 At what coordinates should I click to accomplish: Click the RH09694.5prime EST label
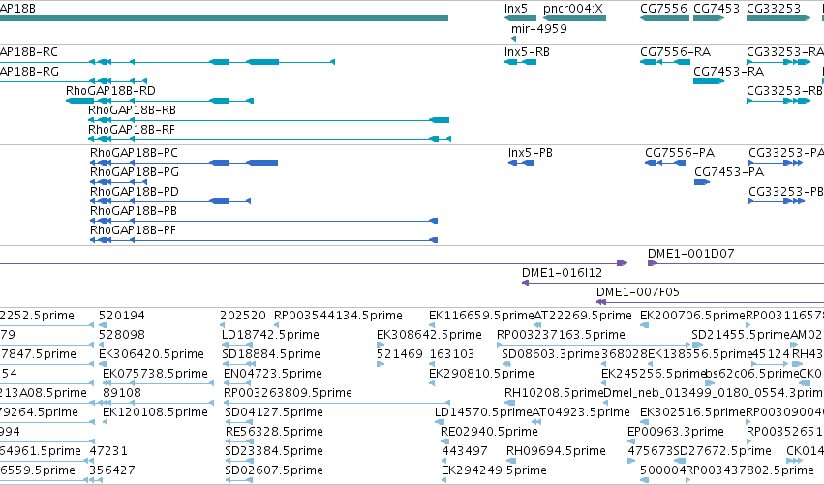(x=556, y=451)
